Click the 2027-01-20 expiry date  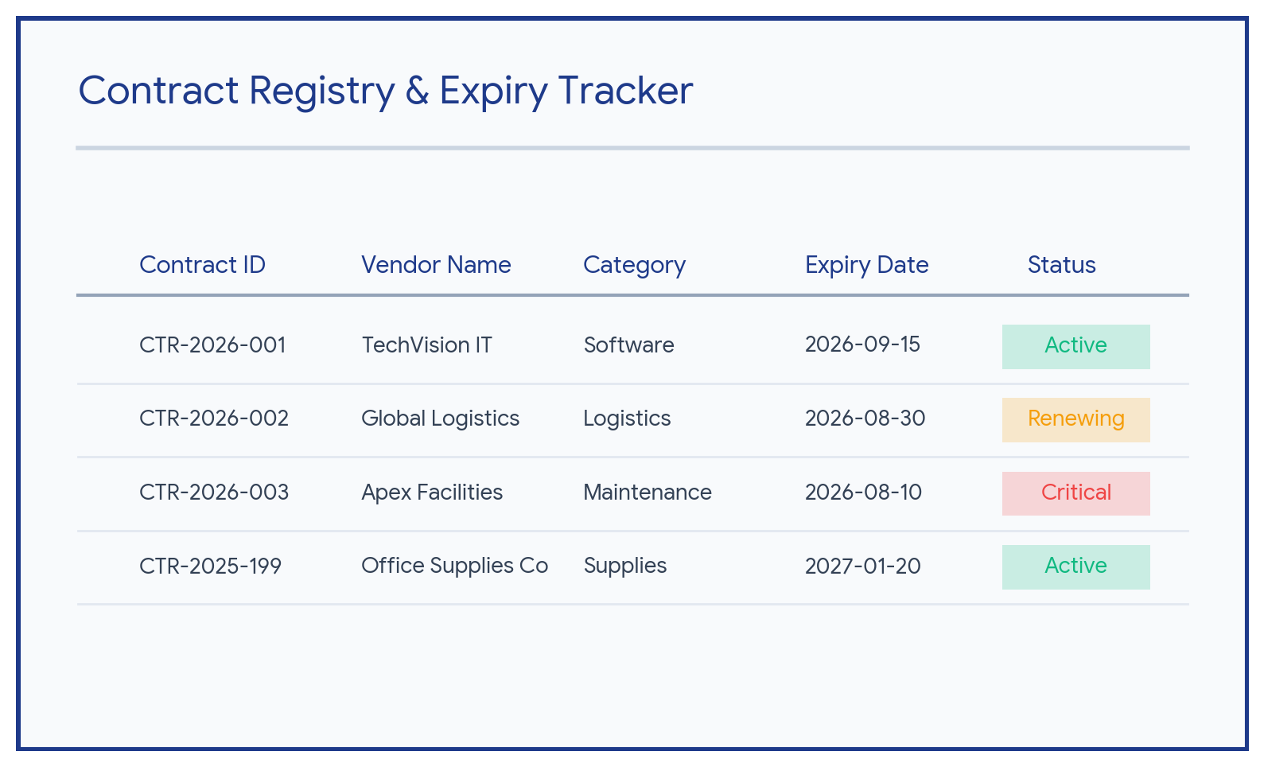coord(862,566)
